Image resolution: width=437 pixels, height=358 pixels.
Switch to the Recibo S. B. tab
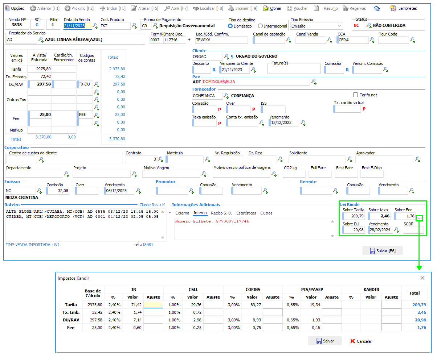221,213
